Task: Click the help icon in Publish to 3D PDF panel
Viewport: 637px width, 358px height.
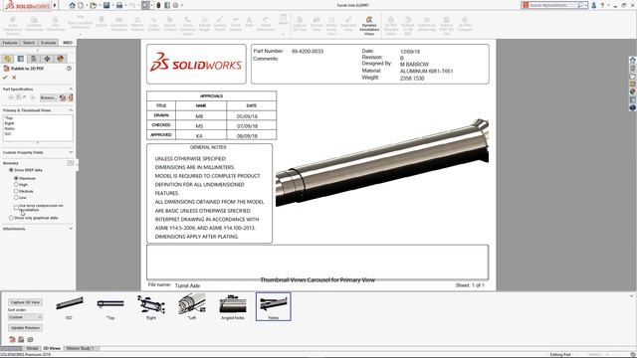Action: (x=69, y=69)
